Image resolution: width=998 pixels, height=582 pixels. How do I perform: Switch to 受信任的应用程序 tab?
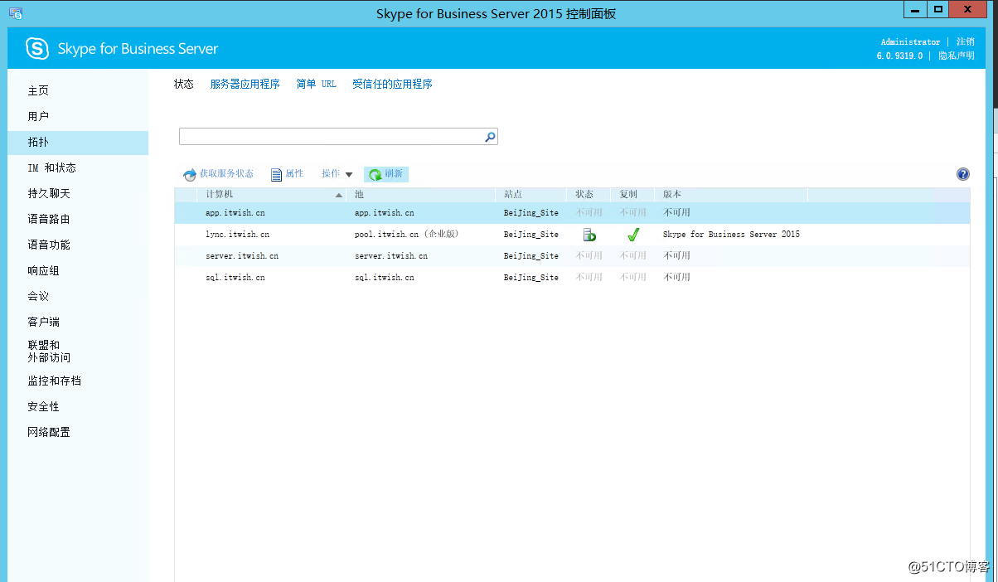point(392,84)
